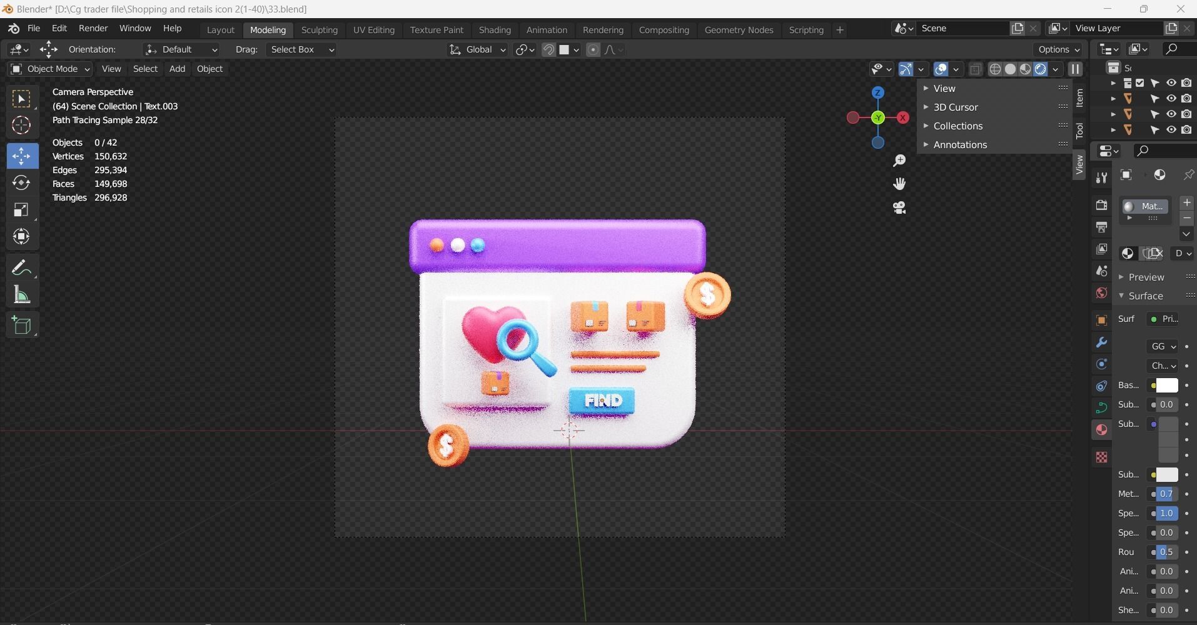The width and height of the screenshot is (1197, 625).
Task: Open the Object properties tab
Action: tap(1101, 321)
